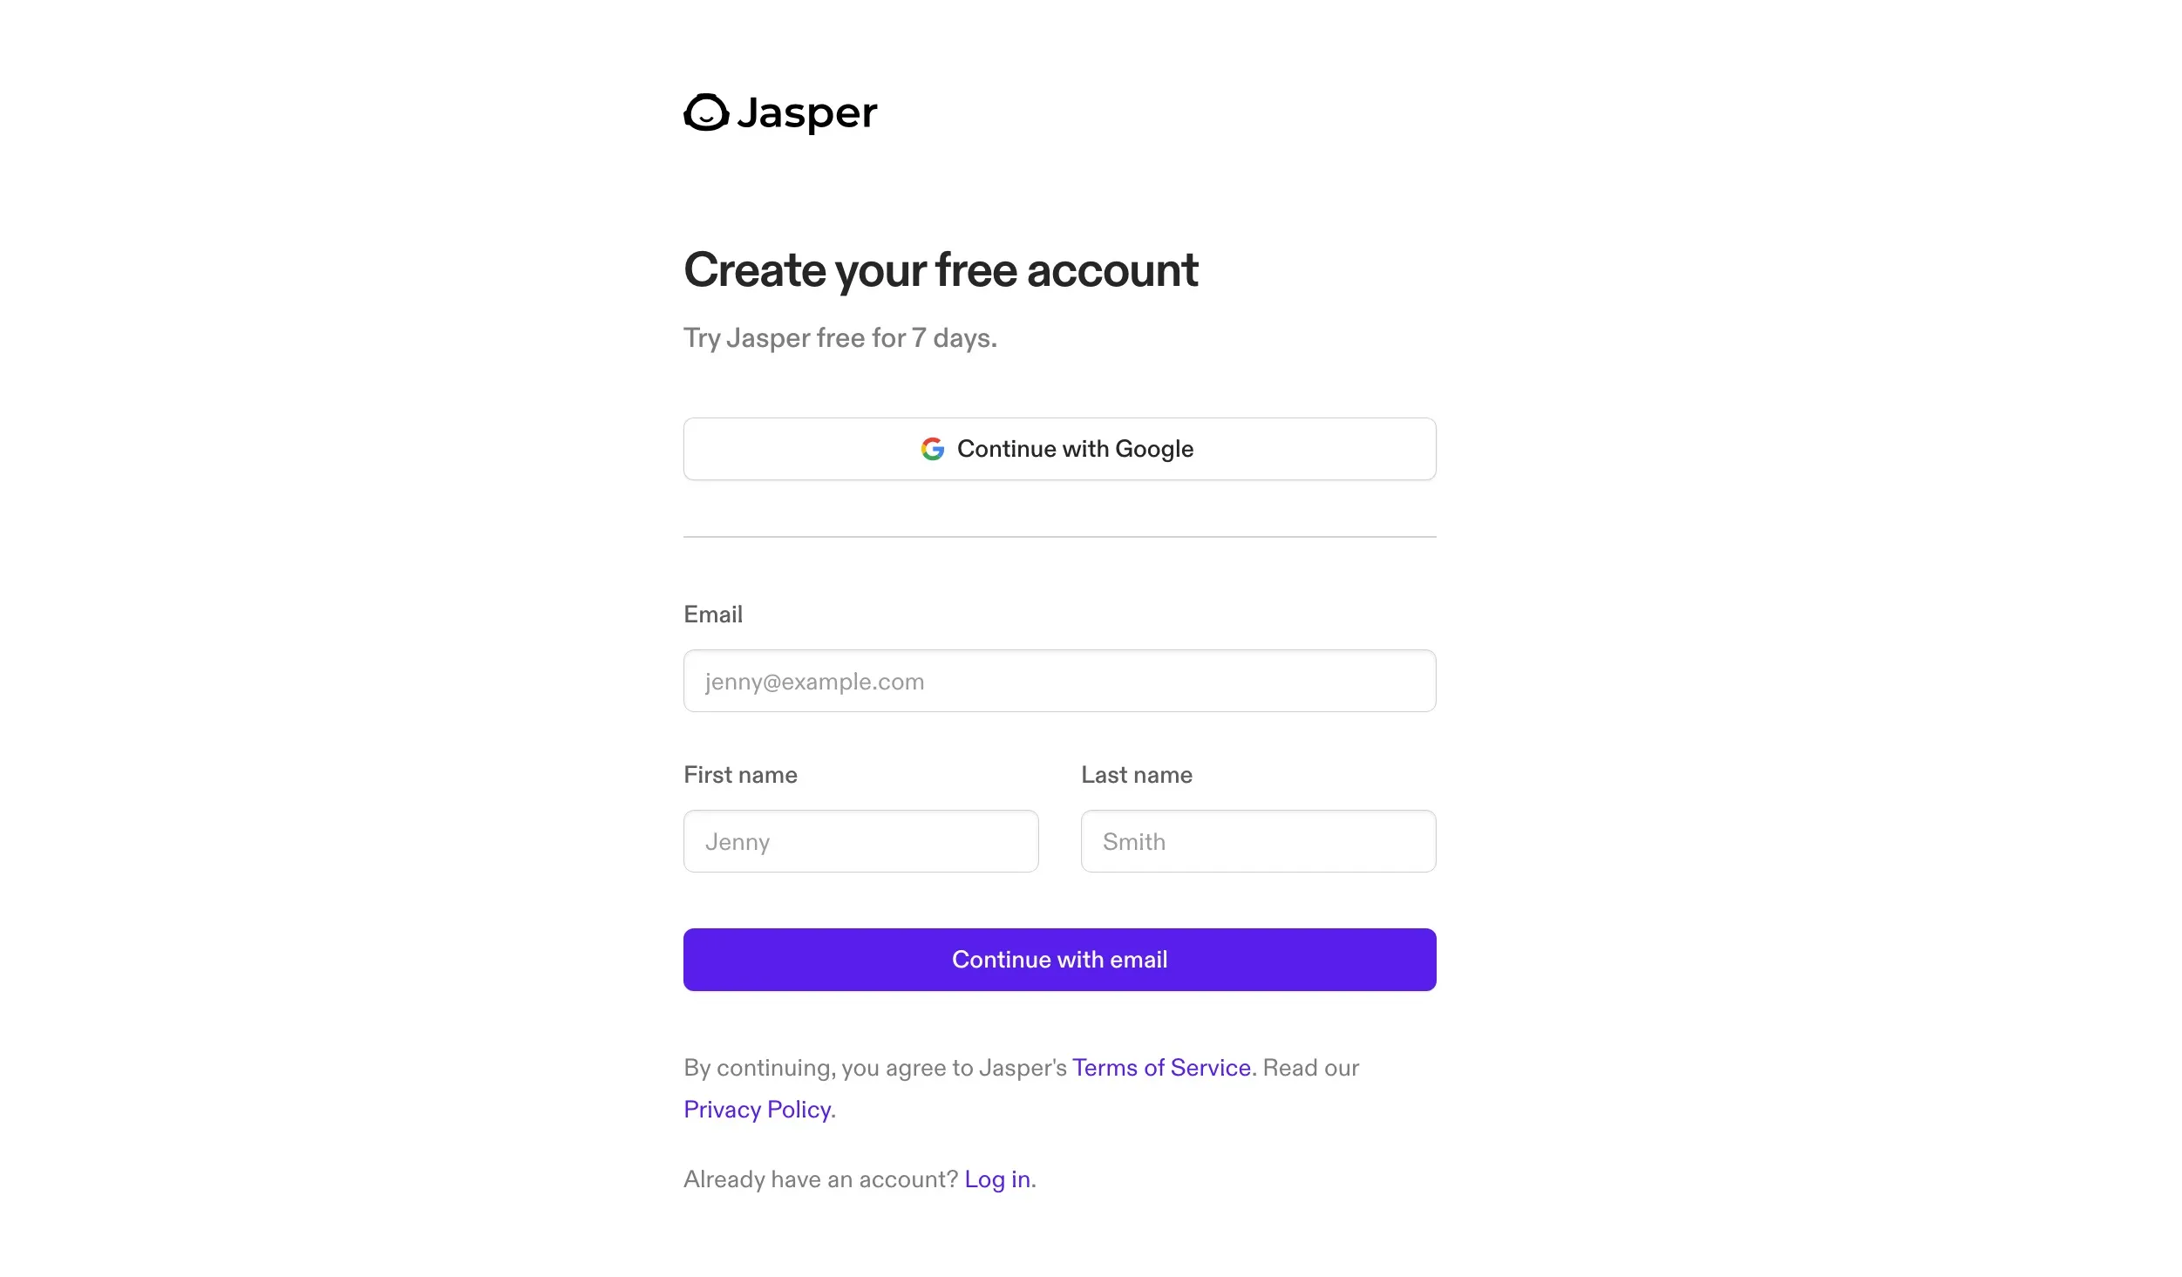
Task: Click the 'Try Jasper free for 7 days' subtitle
Action: click(839, 337)
